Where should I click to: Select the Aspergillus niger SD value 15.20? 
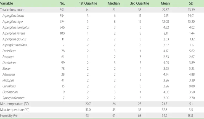[191, 22]
